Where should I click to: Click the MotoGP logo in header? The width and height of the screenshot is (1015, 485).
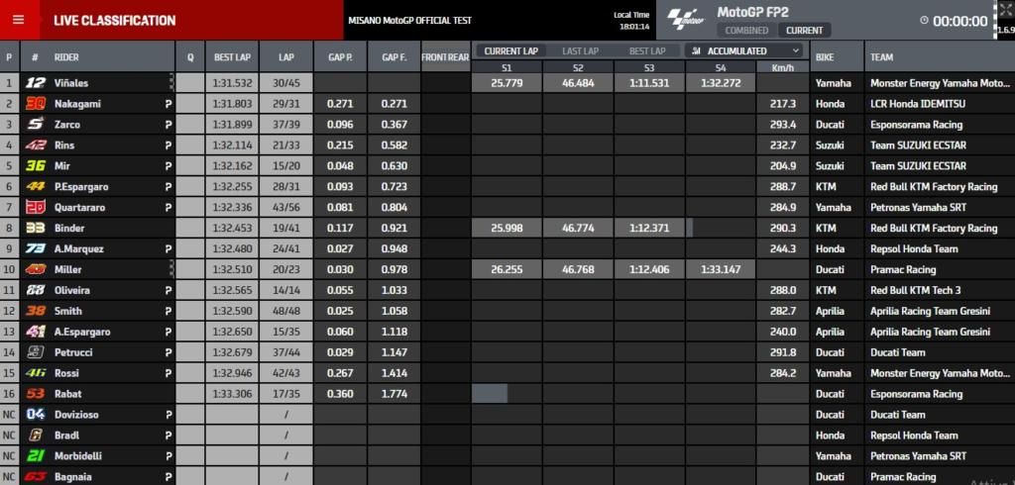click(686, 19)
